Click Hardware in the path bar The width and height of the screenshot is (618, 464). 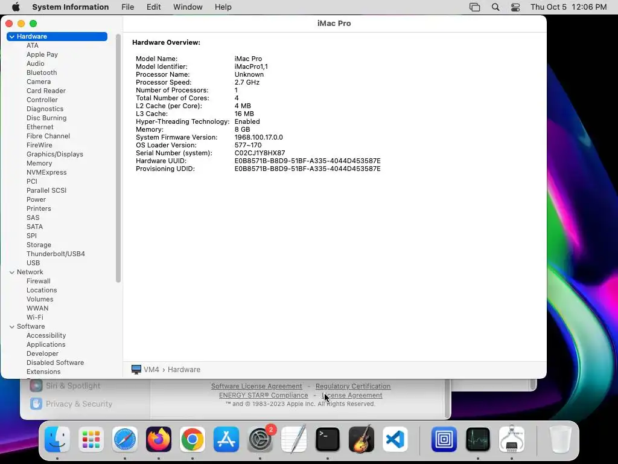click(x=184, y=370)
